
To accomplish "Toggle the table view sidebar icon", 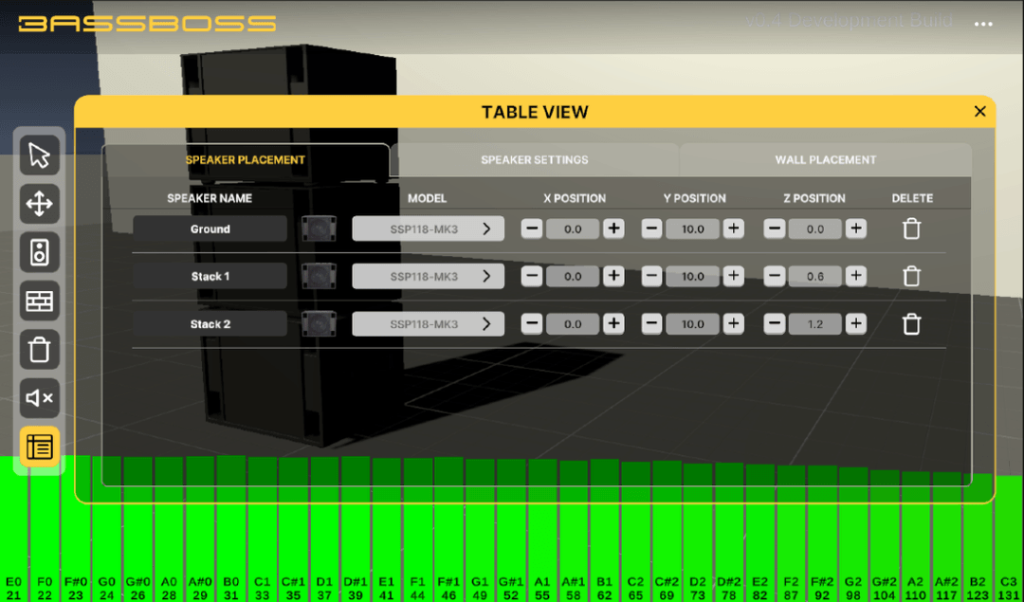I will [40, 447].
